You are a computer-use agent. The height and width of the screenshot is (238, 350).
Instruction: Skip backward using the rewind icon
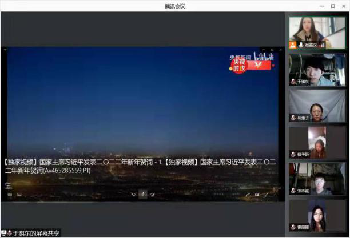[x=133, y=195]
